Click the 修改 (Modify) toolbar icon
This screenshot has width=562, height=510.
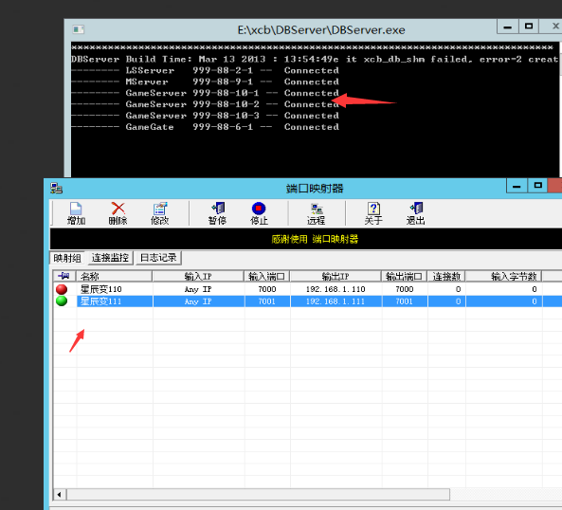click(x=159, y=213)
